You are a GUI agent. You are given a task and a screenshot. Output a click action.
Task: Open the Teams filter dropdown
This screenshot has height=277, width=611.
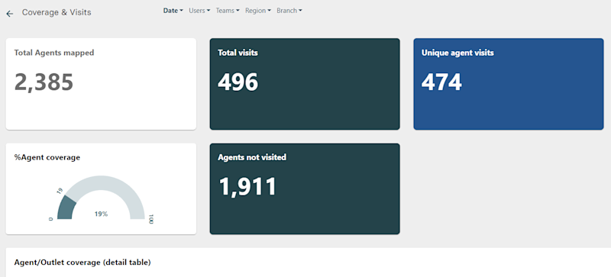(x=228, y=11)
